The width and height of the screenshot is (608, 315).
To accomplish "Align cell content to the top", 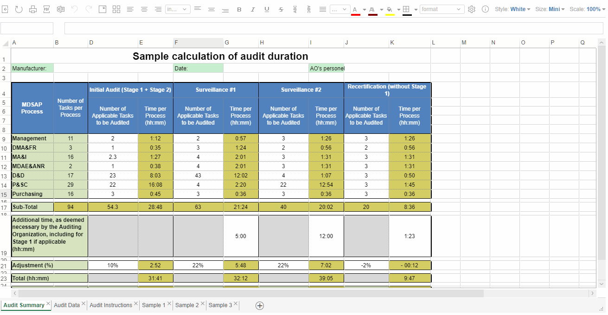I will [x=198, y=9].
